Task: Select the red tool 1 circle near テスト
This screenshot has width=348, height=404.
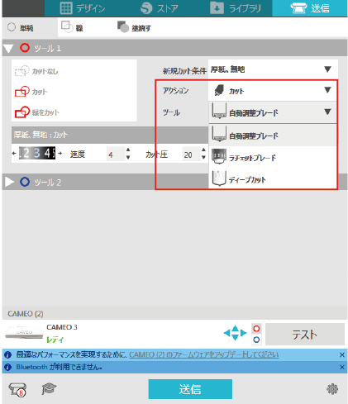Action: (x=256, y=329)
